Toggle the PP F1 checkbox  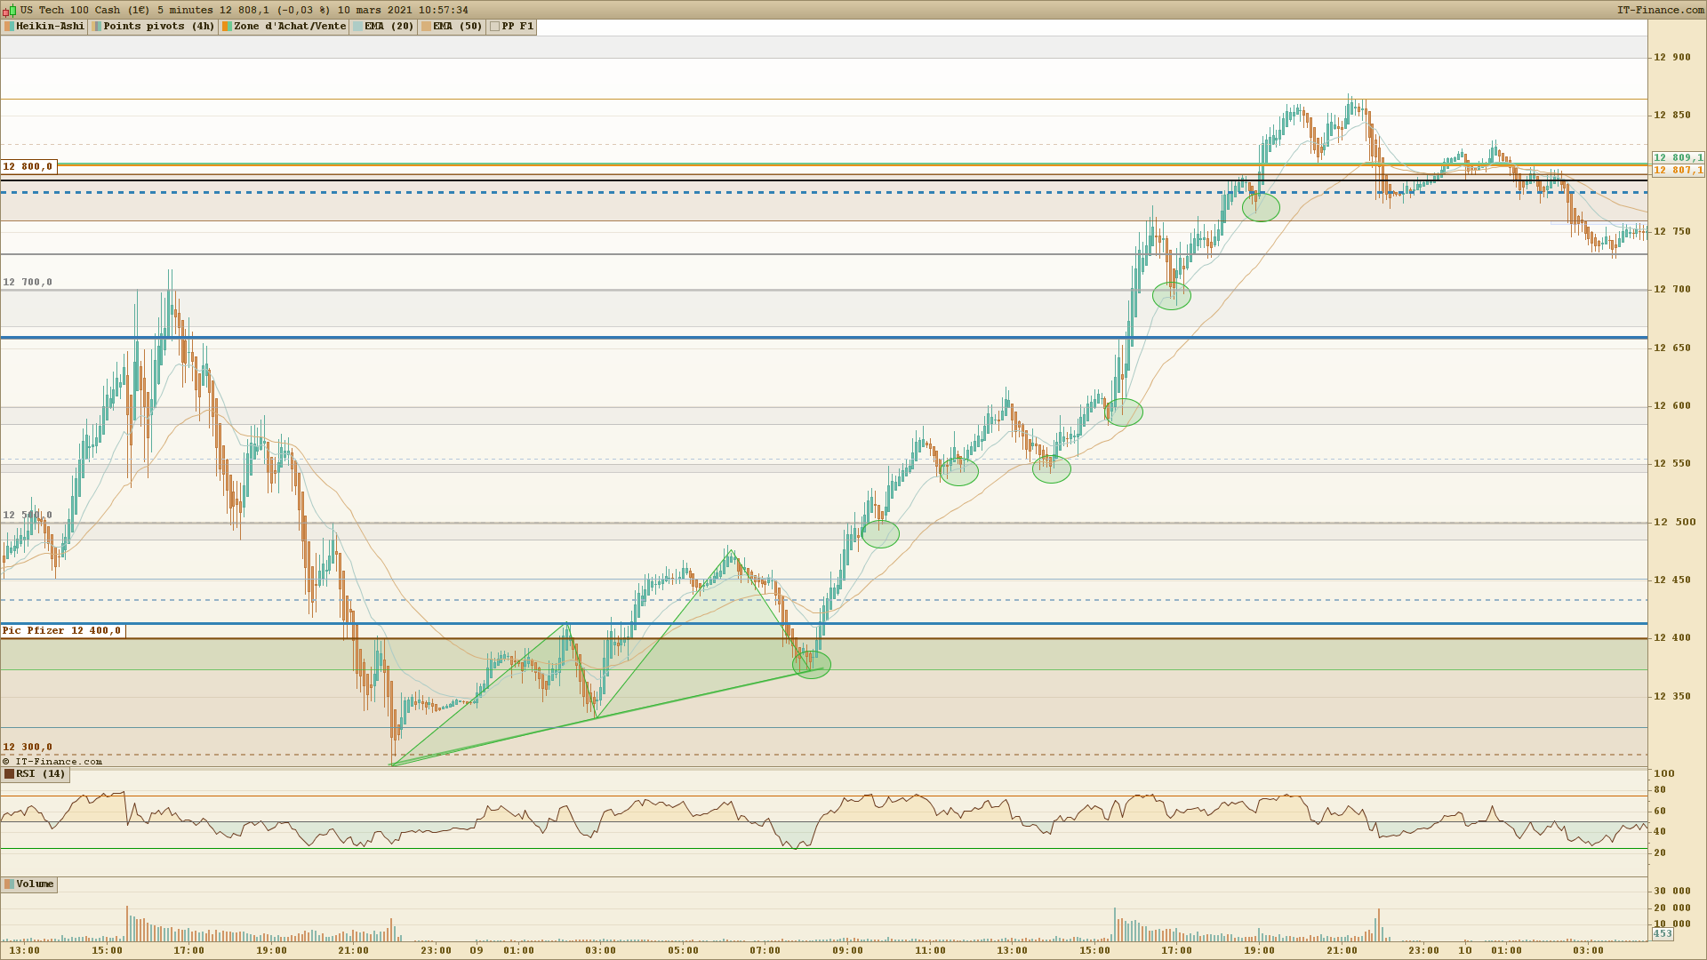[494, 27]
